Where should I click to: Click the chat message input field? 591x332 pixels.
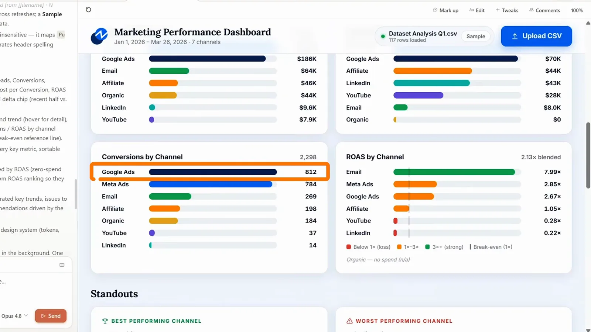pos(33,282)
